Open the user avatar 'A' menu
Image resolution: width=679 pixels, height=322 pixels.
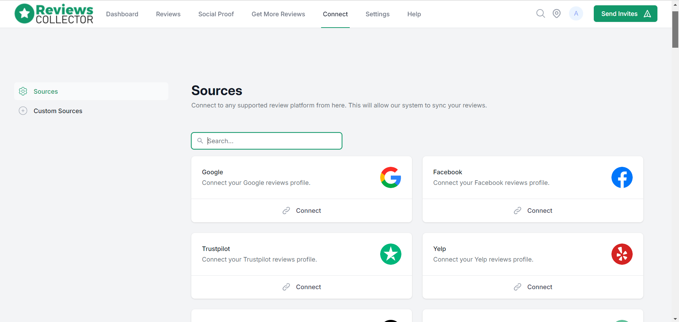pos(576,14)
